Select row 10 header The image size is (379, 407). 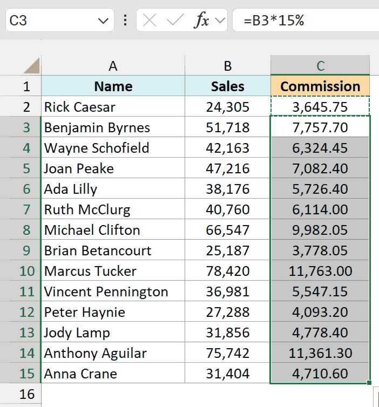tap(21, 271)
